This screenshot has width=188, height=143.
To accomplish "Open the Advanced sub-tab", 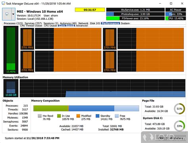I will click(x=82, y=26).
